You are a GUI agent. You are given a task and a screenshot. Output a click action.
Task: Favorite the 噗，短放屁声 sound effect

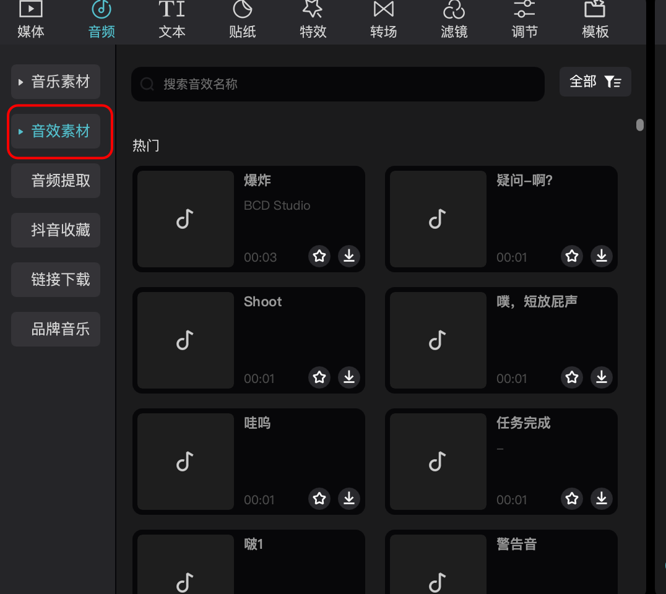(x=572, y=377)
